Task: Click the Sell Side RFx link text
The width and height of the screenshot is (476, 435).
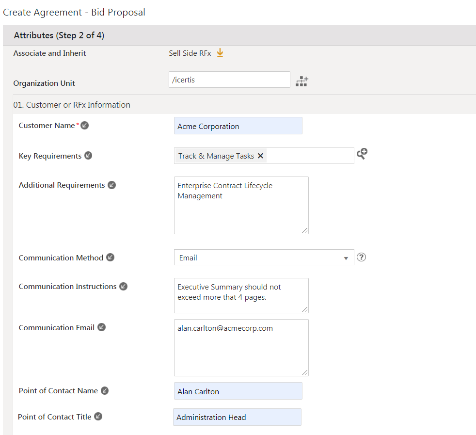Action: pos(190,53)
